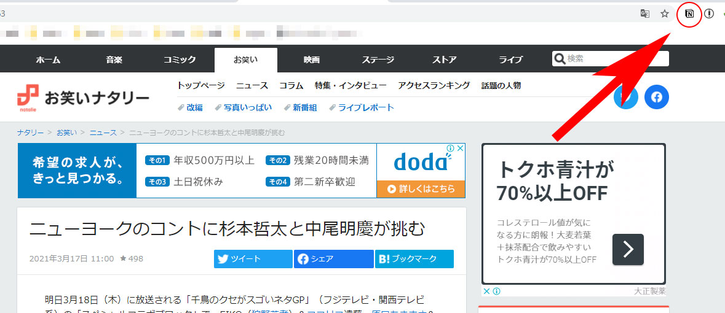
Task: Click the arrow button in 青汁 ad
Action: tap(628, 249)
